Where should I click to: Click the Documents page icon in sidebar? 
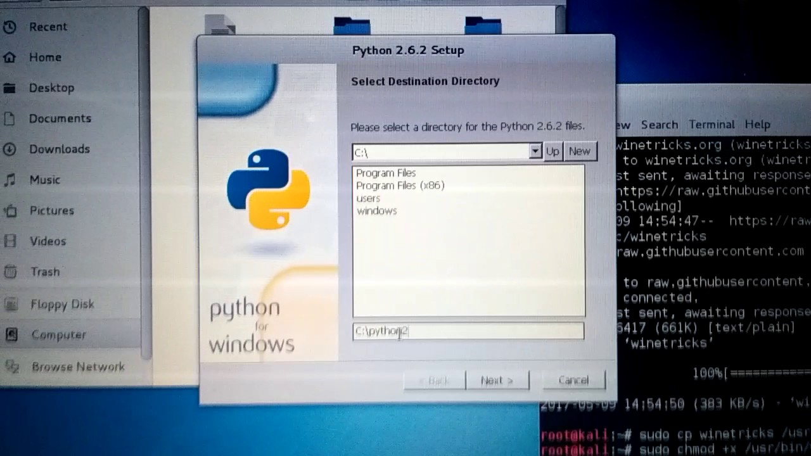10,118
